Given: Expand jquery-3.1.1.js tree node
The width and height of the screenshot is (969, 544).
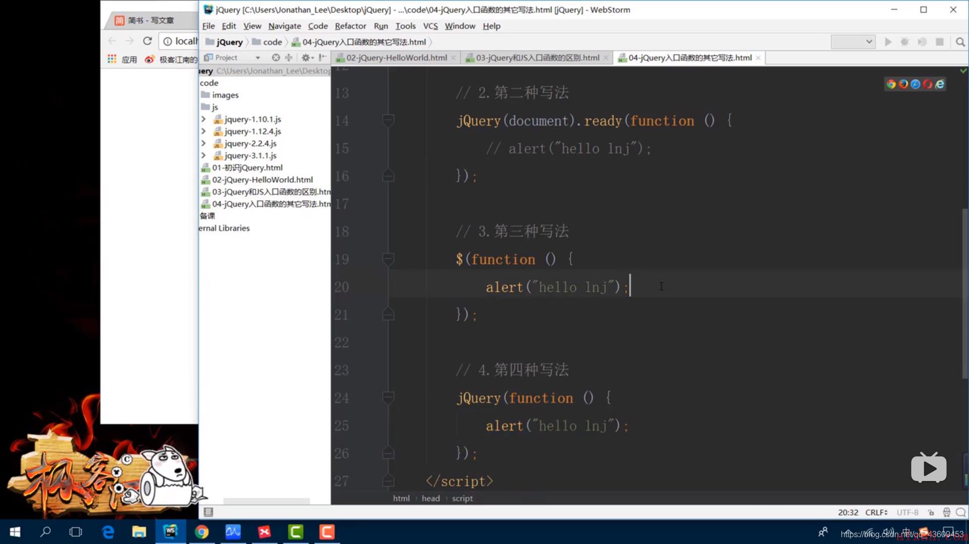Looking at the screenshot, I should click(203, 155).
